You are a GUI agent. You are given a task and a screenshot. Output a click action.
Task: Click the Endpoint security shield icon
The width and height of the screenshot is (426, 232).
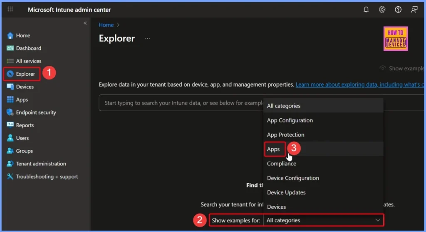pyautogui.click(x=10, y=112)
